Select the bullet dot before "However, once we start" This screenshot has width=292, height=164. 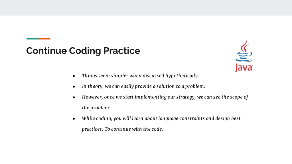tap(74, 97)
